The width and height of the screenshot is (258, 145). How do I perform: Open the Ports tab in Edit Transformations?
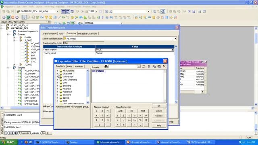coord(61,33)
